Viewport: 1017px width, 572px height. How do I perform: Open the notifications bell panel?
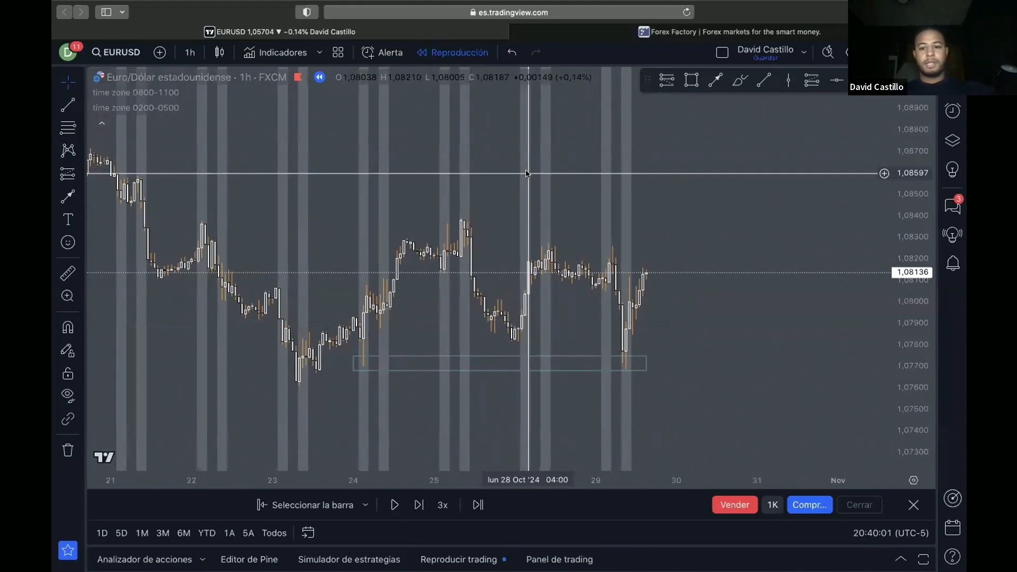pyautogui.click(x=952, y=263)
